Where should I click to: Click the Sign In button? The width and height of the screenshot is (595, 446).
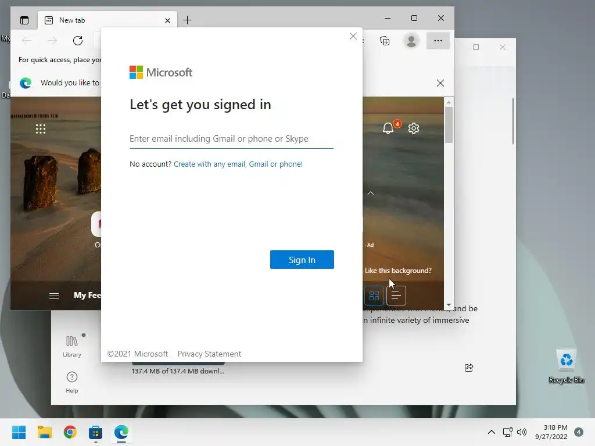[x=302, y=260]
